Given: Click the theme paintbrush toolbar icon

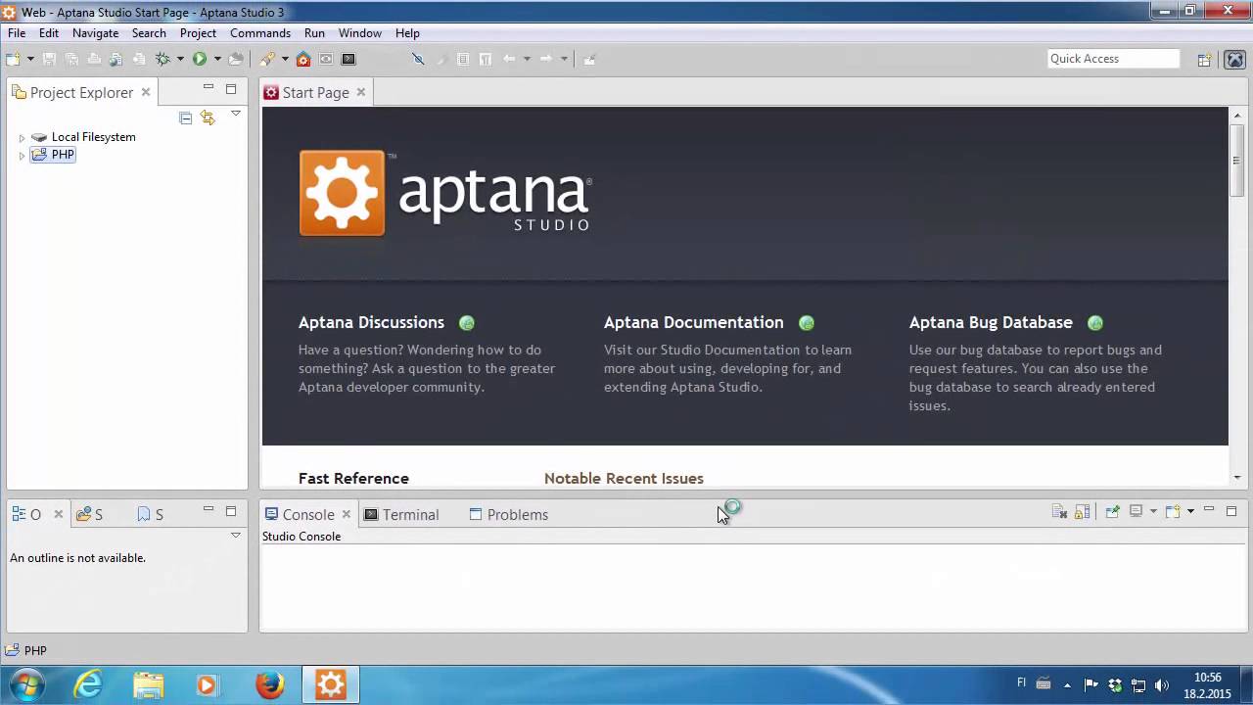Looking at the screenshot, I should coord(267,59).
